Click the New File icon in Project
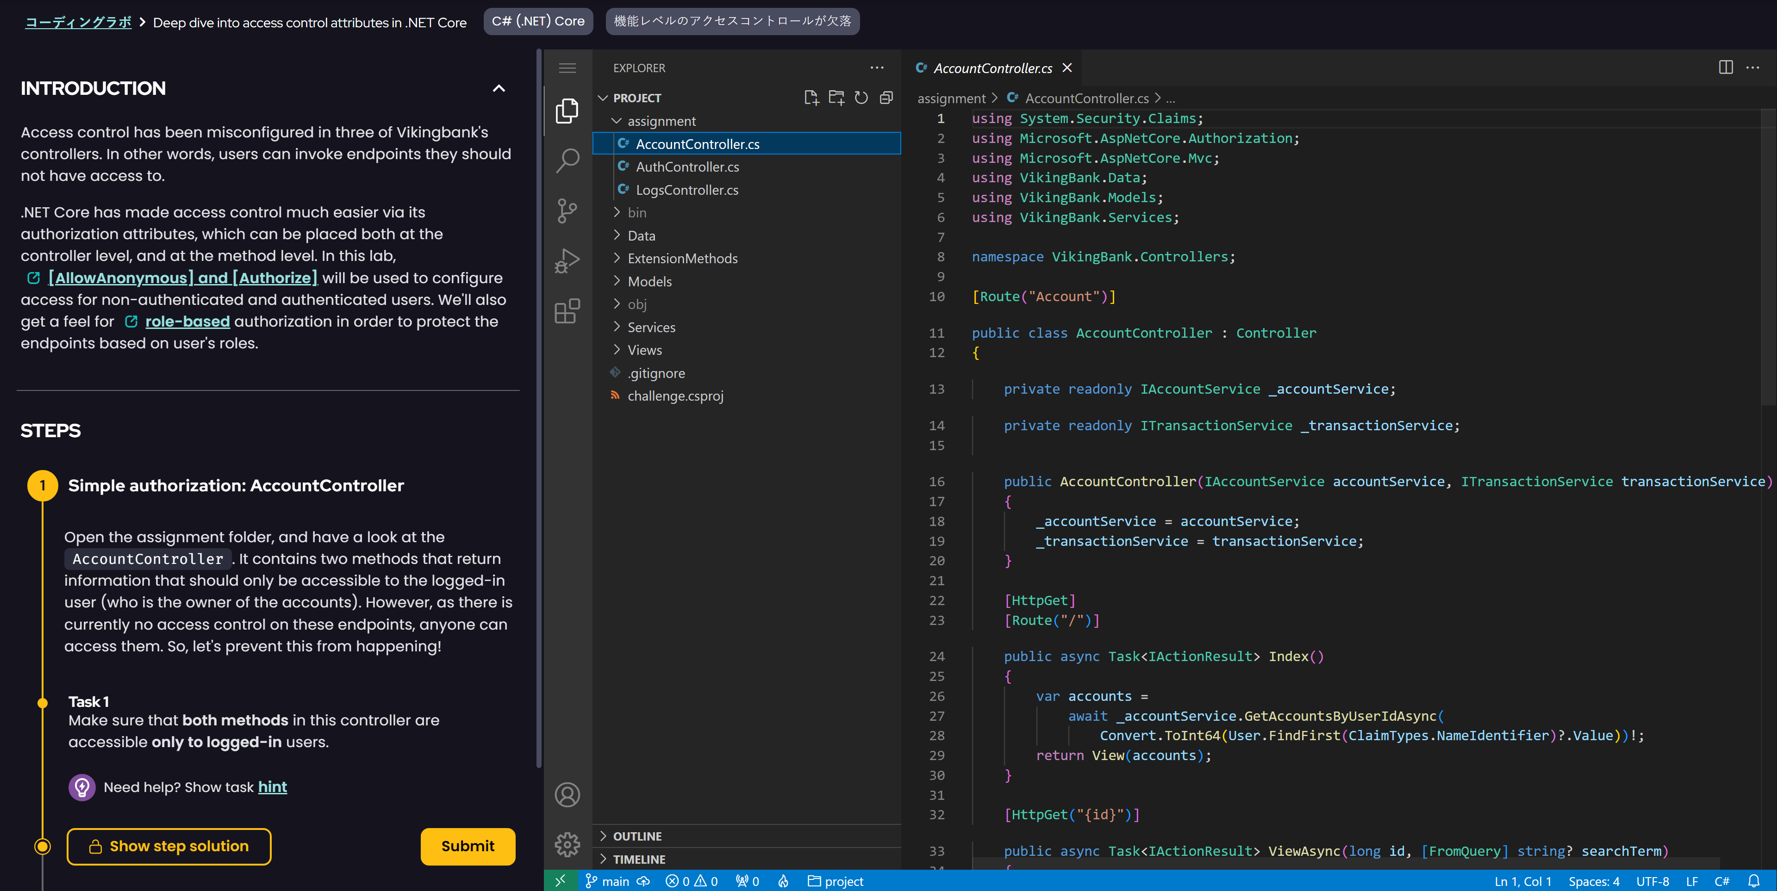Viewport: 1777px width, 891px height. point(811,97)
